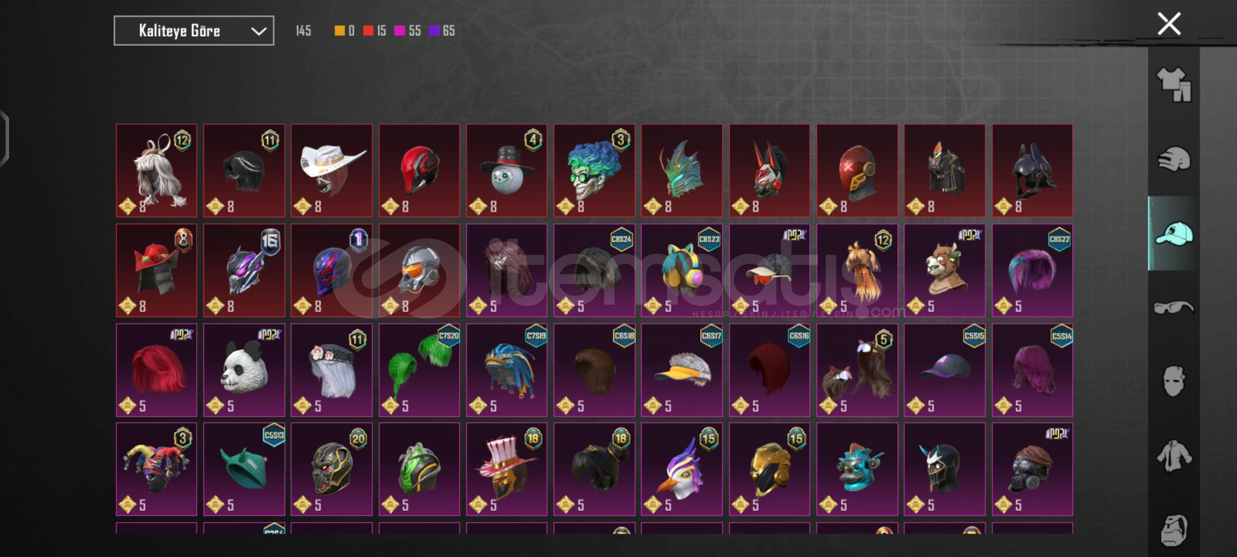The height and width of the screenshot is (557, 1237).
Task: Choose the green-haired joker mask item
Action: click(594, 171)
